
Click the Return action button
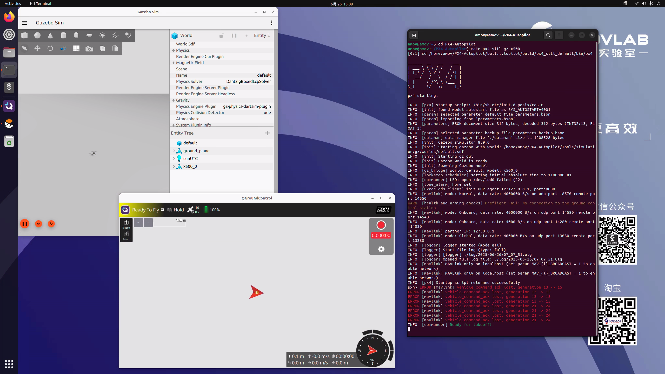point(126,236)
